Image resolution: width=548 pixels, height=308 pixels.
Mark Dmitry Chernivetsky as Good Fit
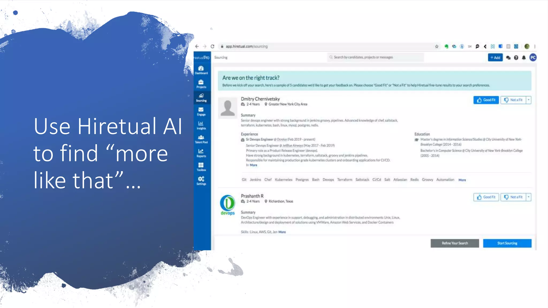[486, 100]
